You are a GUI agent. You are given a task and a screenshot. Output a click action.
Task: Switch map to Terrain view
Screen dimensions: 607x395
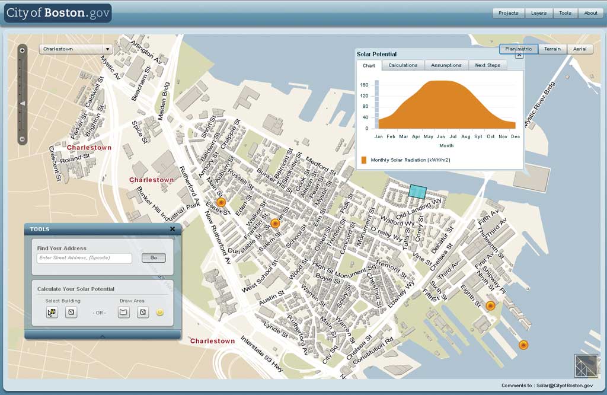coord(552,49)
